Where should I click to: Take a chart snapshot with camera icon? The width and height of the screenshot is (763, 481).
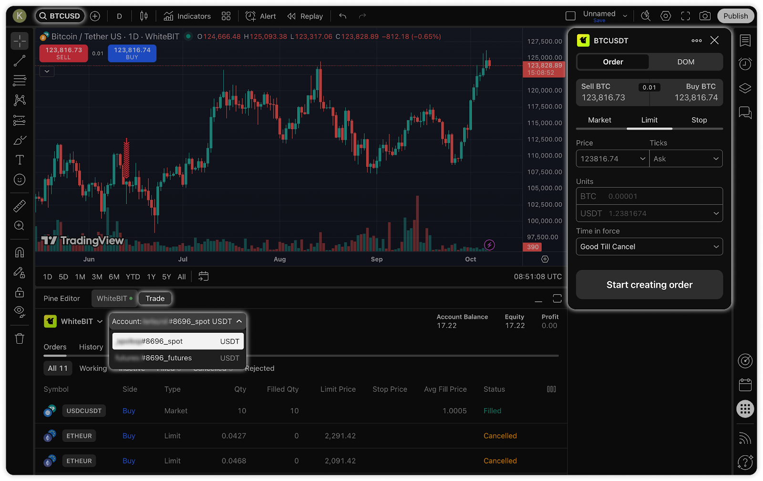[x=705, y=16]
